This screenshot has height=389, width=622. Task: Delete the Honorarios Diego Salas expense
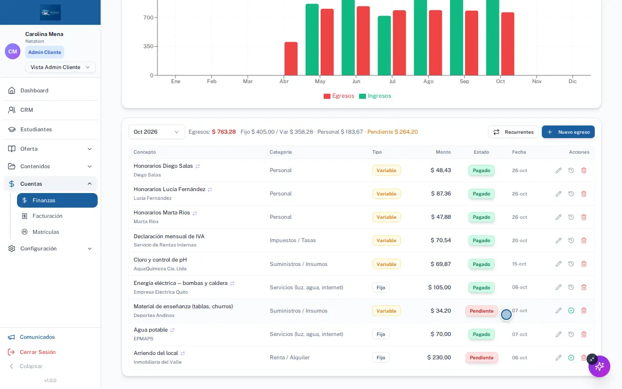point(584,170)
